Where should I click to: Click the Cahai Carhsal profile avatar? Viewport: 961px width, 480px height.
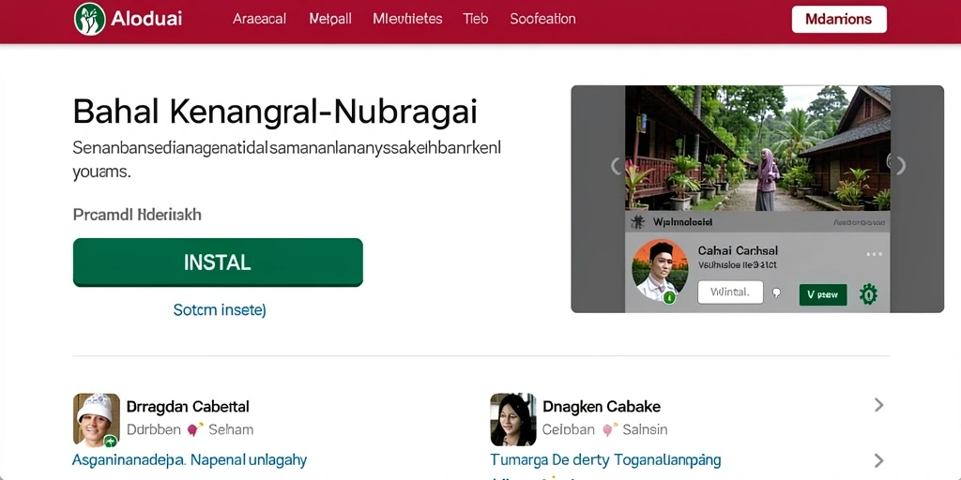click(x=660, y=269)
